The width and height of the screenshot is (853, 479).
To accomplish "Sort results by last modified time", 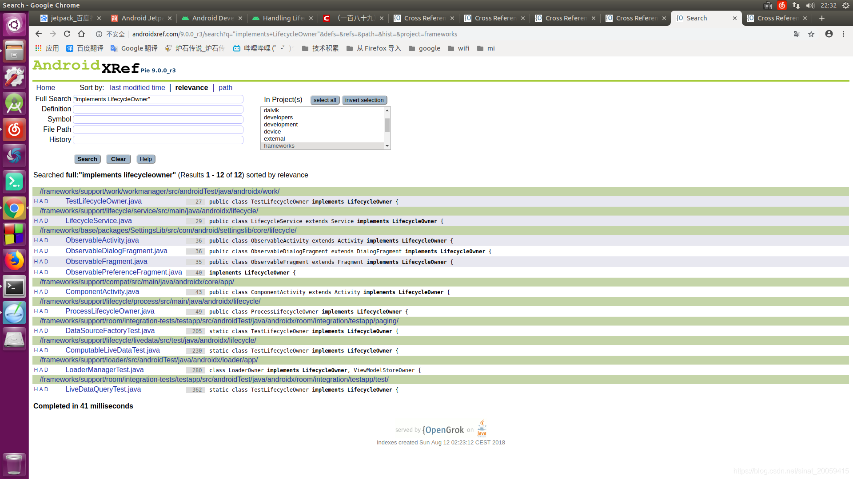I will click(137, 87).
